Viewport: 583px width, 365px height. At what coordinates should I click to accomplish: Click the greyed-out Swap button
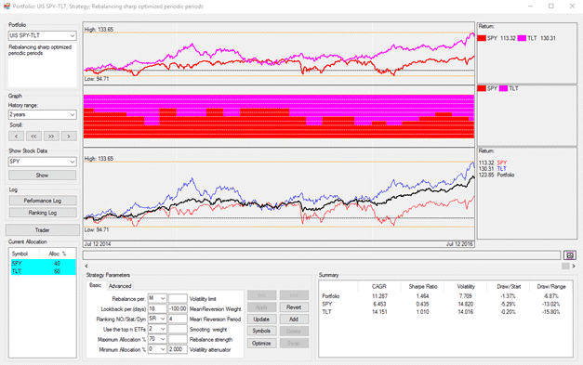point(294,343)
